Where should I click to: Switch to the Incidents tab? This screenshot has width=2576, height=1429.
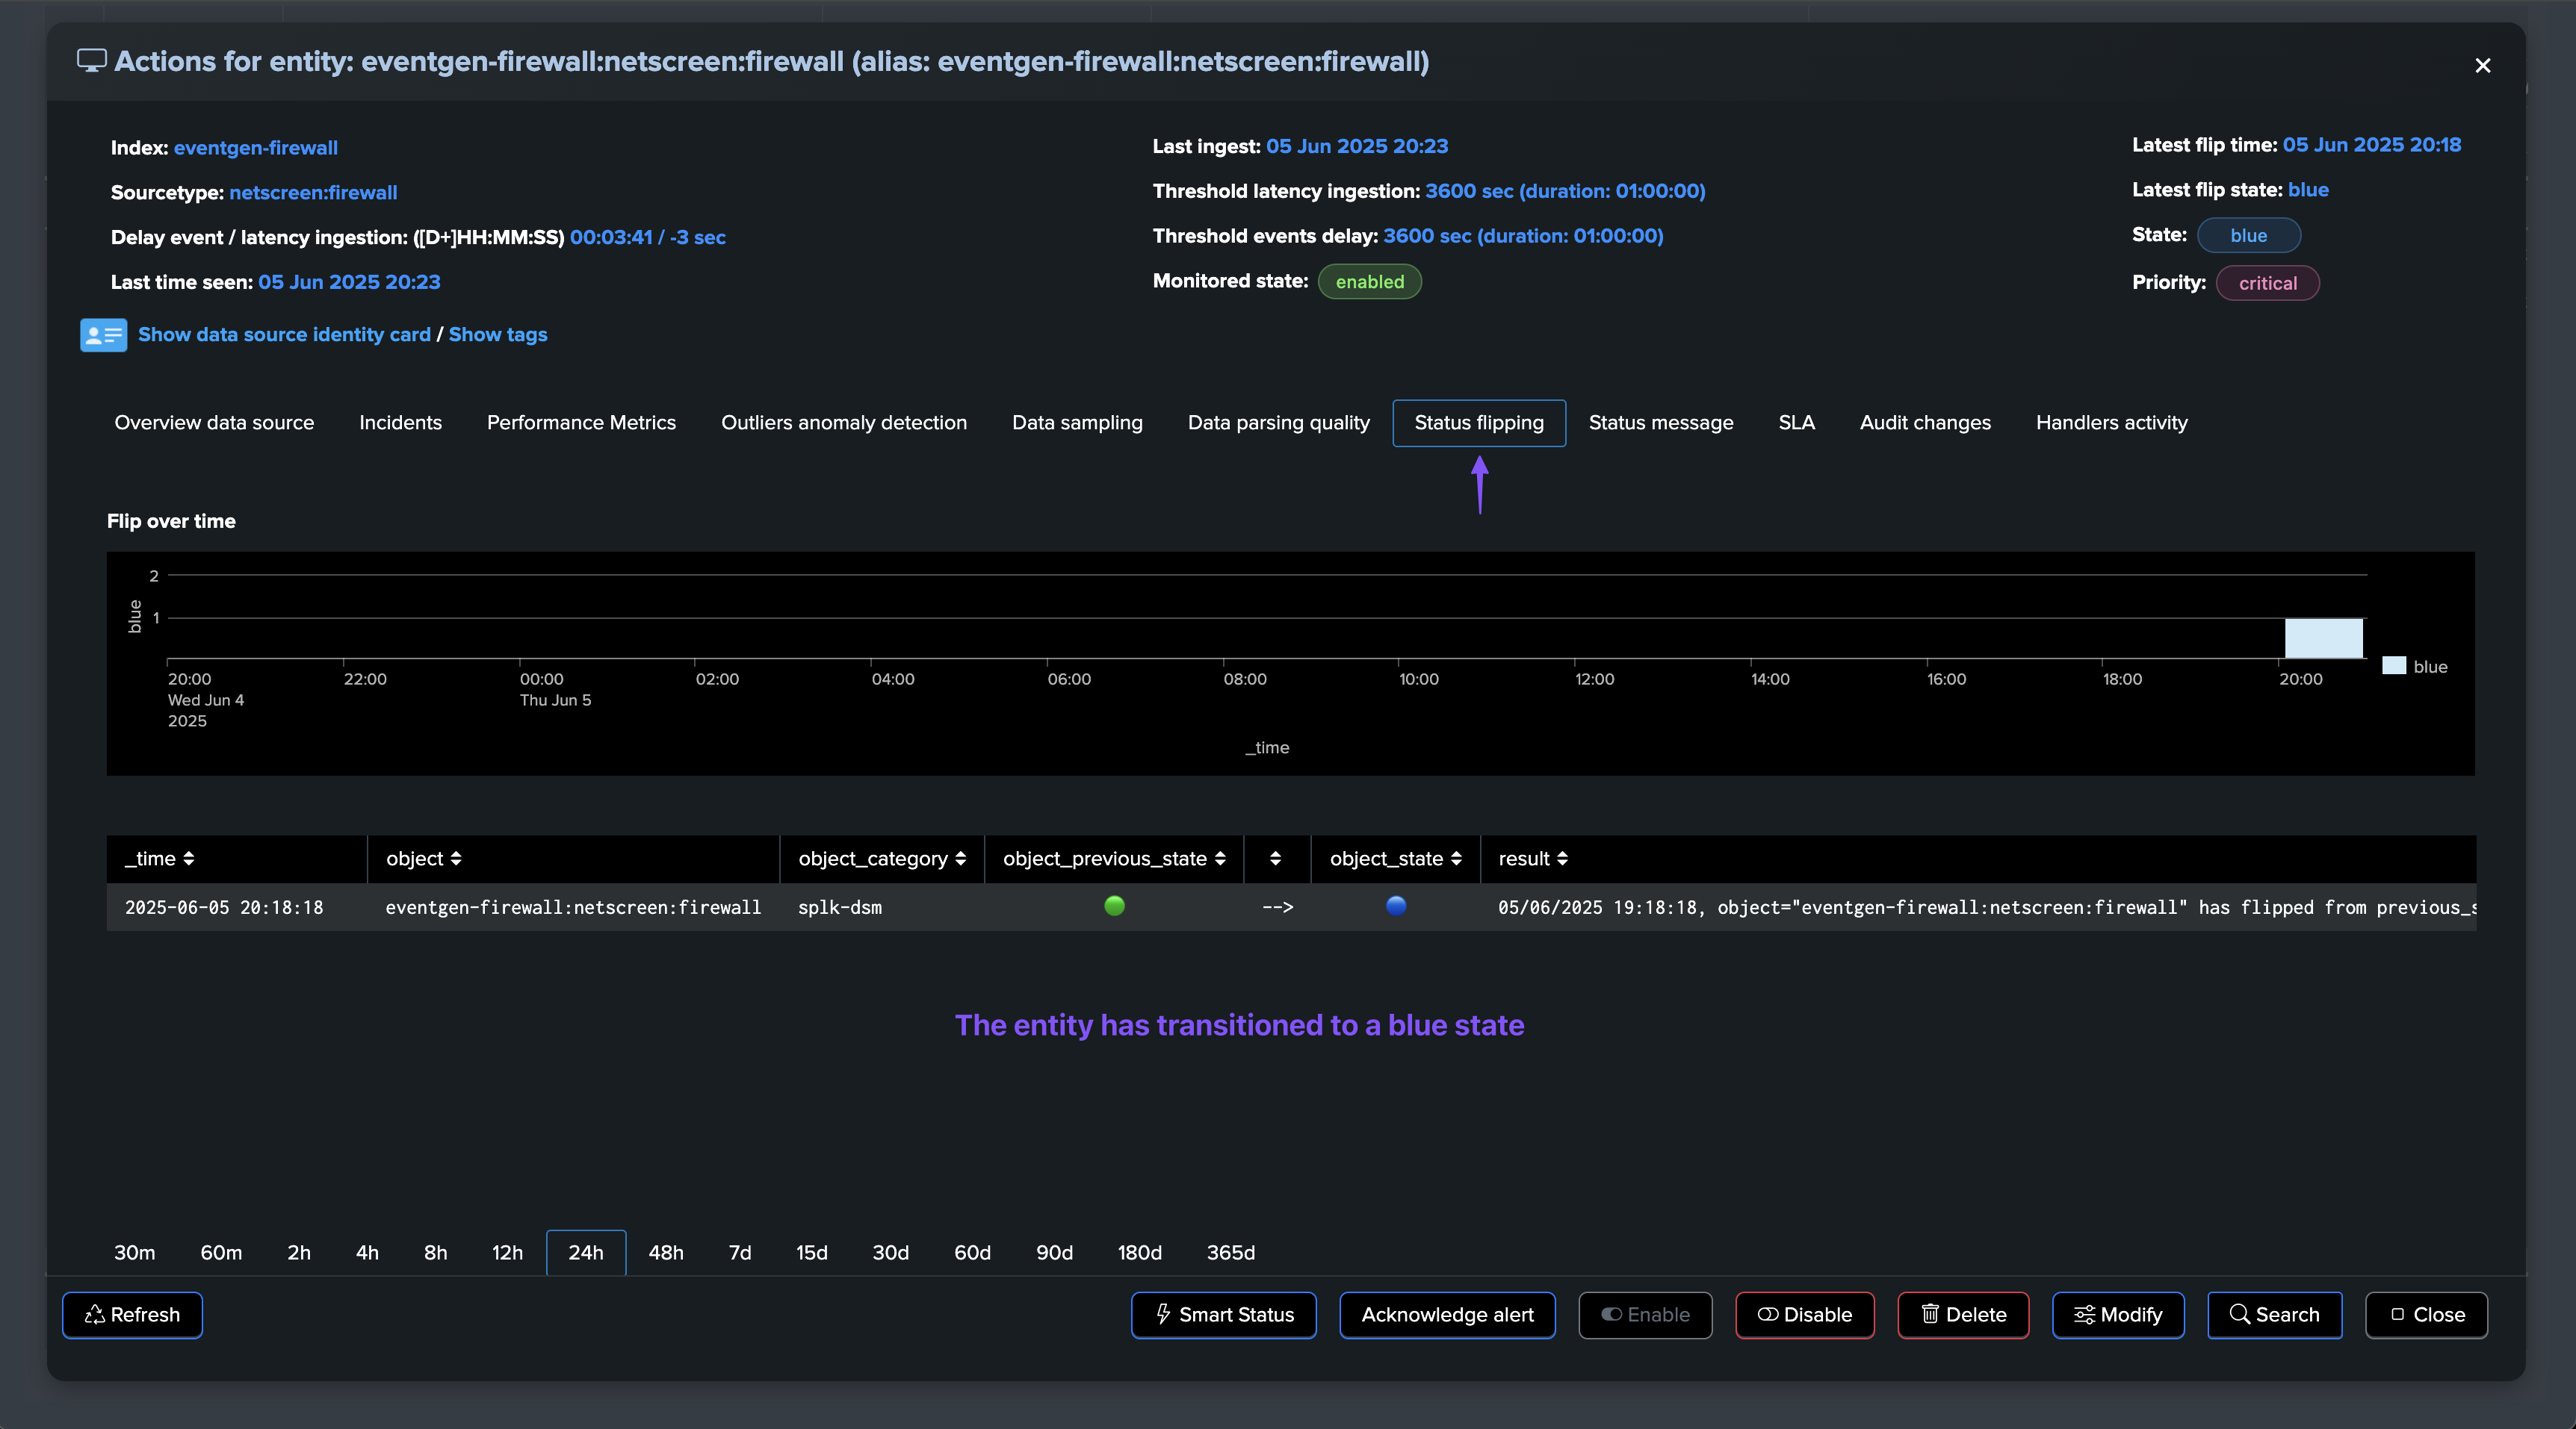click(x=400, y=423)
